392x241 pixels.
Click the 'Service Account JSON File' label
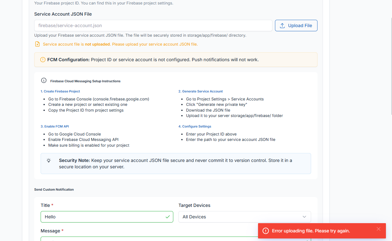point(63,14)
